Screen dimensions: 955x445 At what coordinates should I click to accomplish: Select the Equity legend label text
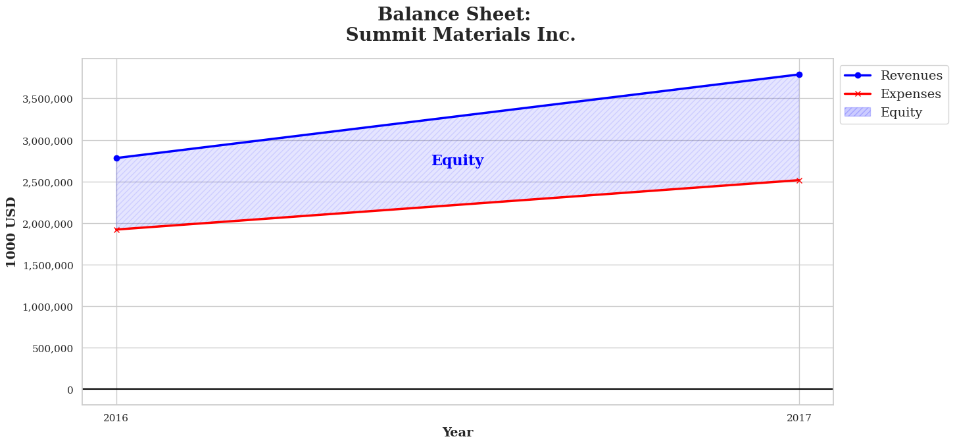point(901,113)
